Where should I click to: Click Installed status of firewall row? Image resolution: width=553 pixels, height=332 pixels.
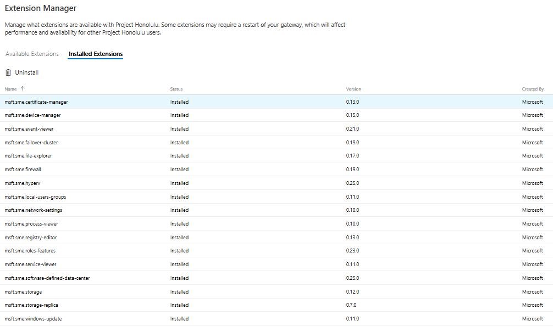180,170
